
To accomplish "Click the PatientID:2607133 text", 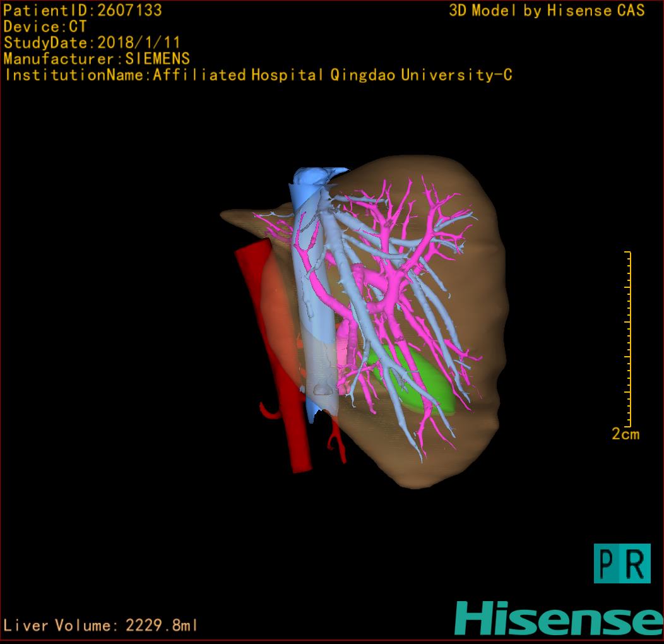I will tap(83, 10).
